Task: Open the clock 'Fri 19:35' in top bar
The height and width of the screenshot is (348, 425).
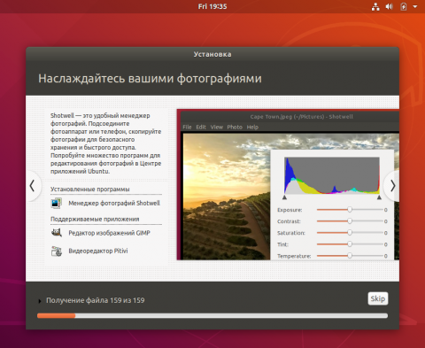Action: [212, 6]
